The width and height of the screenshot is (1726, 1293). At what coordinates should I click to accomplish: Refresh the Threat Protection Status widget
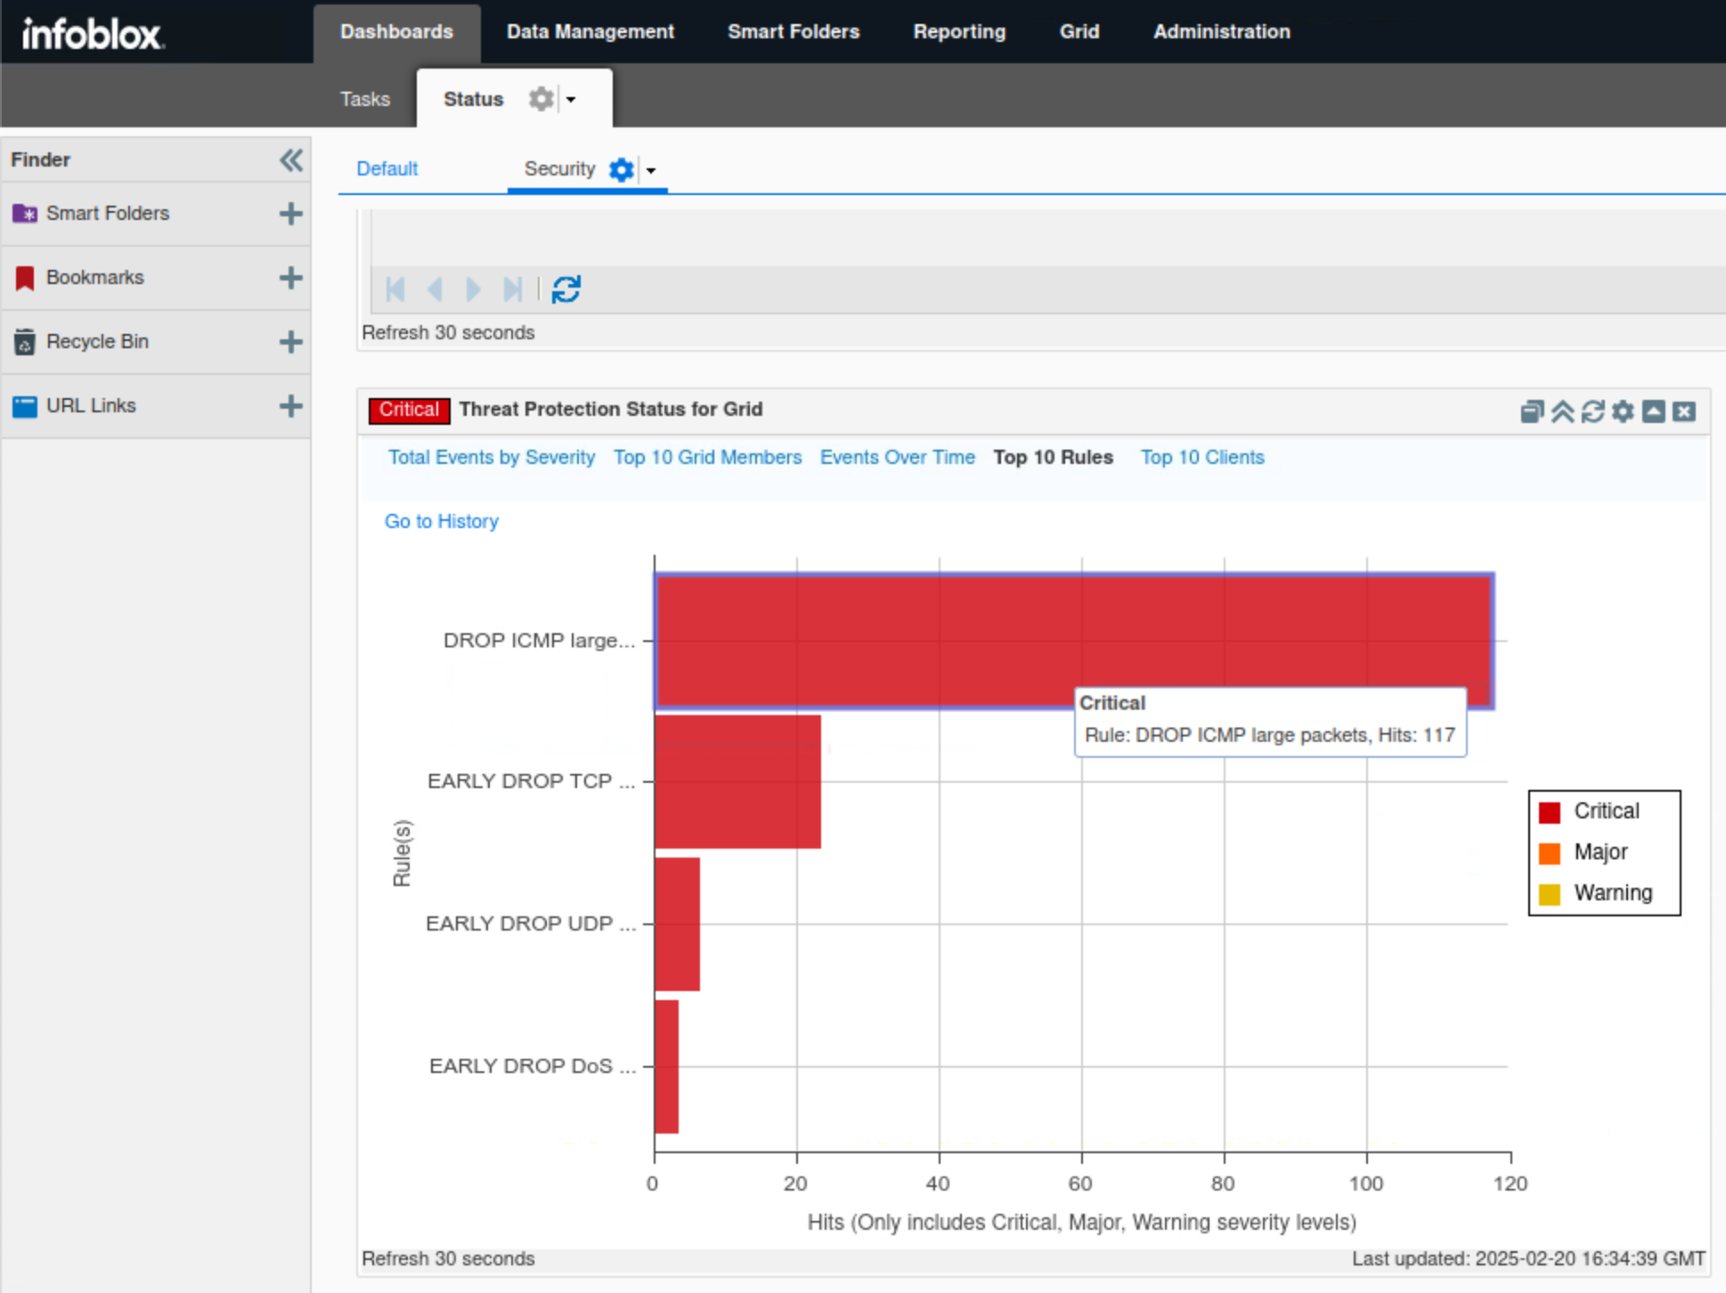click(x=1592, y=411)
